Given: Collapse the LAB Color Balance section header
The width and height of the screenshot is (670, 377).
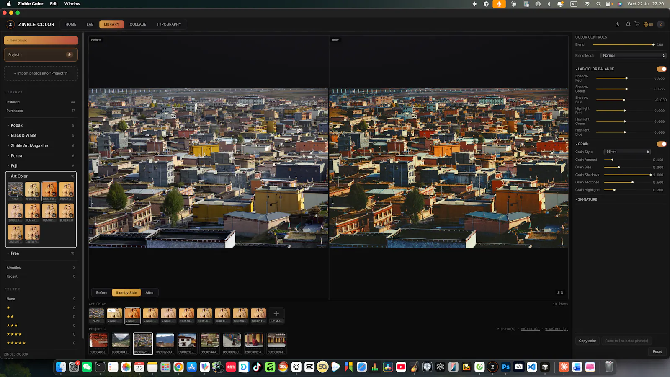Looking at the screenshot, I should [595, 69].
